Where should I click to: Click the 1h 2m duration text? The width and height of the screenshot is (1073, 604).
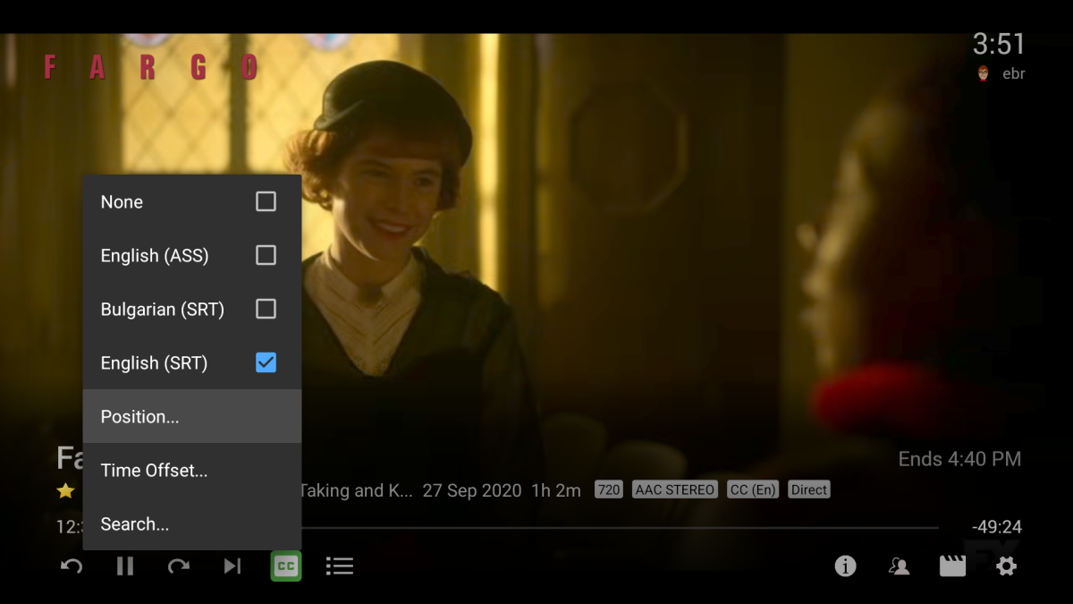coord(556,490)
